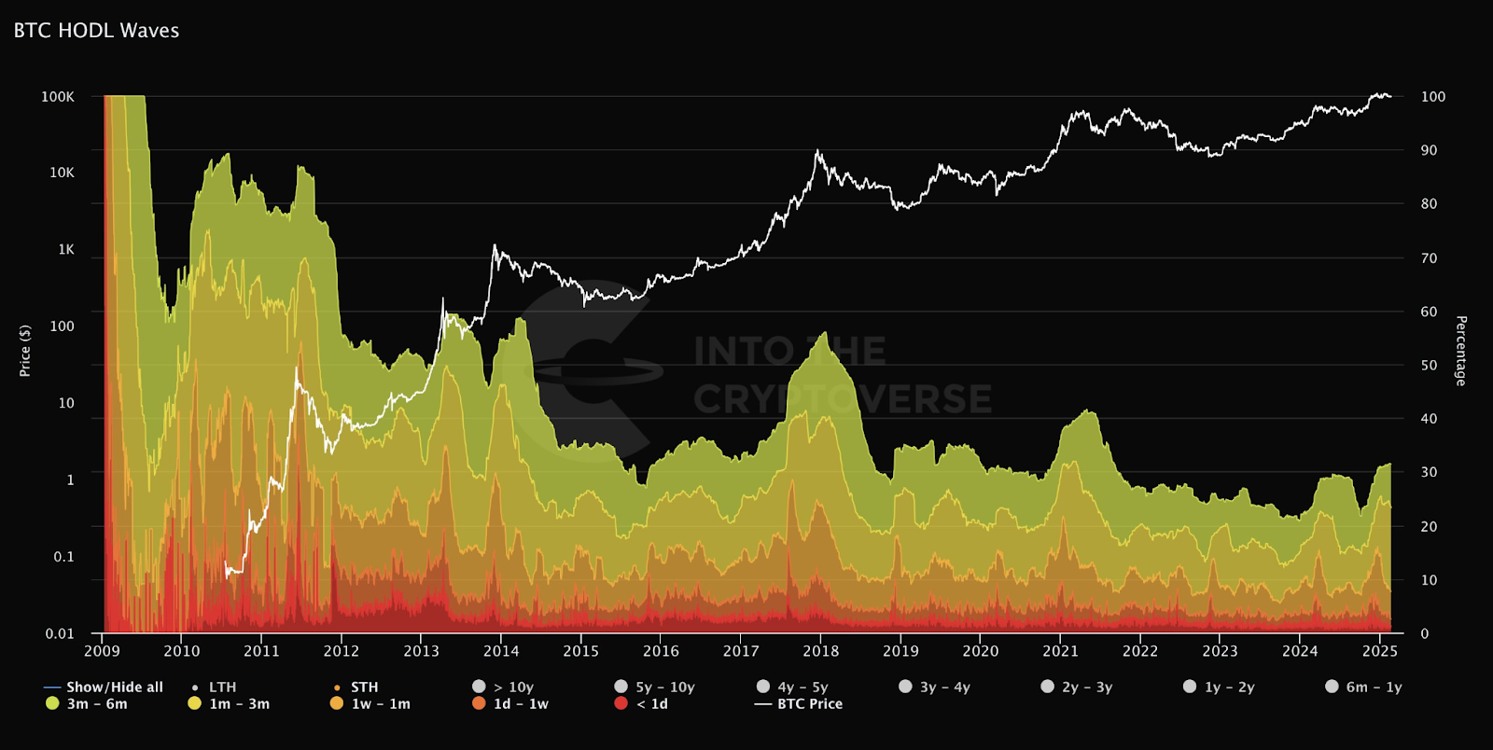Hide the 1m – 3m HODL wave
Image resolution: width=1493 pixels, height=750 pixels.
[x=229, y=703]
